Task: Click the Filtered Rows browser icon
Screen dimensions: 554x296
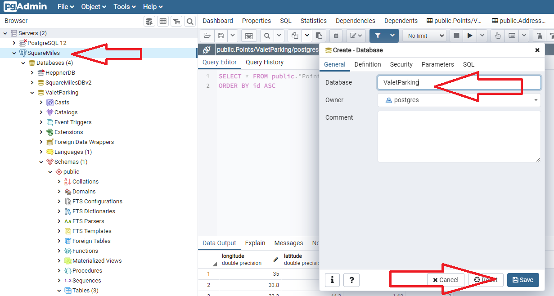Action: 176,21
